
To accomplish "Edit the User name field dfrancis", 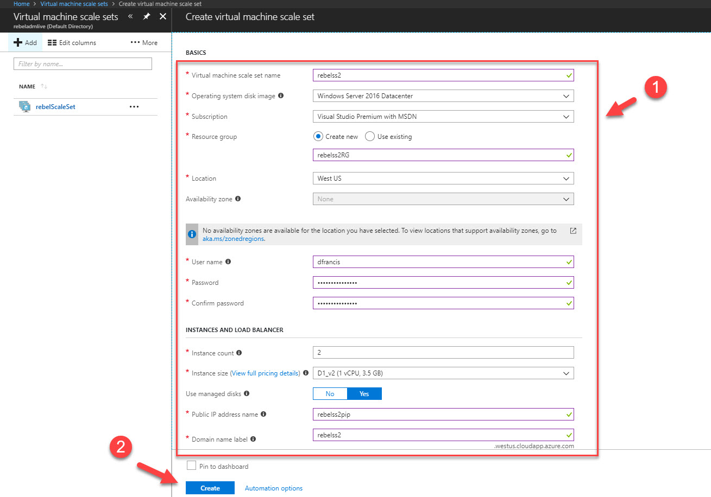I will 443,262.
